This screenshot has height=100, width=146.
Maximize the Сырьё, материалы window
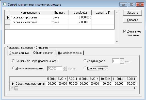[x=132, y=5]
